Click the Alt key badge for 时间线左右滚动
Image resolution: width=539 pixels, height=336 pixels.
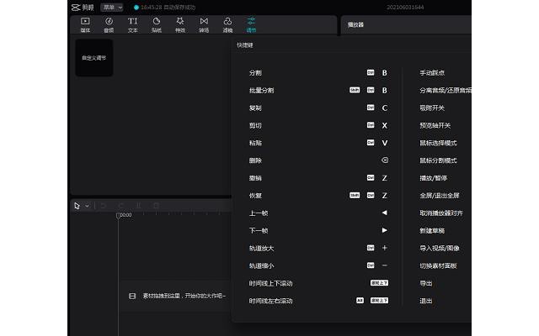click(360, 301)
